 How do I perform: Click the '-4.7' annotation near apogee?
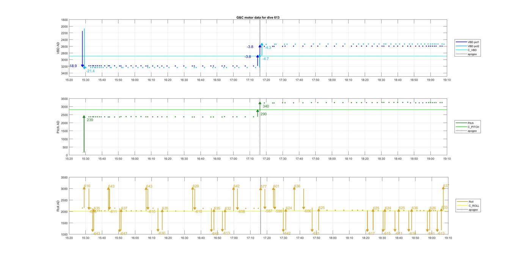(x=265, y=59)
